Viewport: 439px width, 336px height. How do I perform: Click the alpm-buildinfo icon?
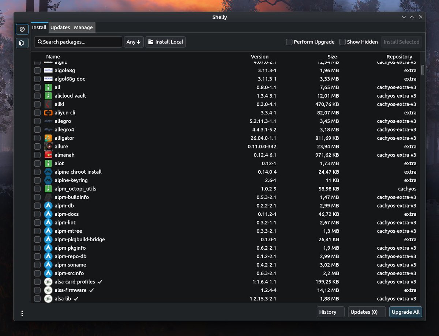pos(48,197)
